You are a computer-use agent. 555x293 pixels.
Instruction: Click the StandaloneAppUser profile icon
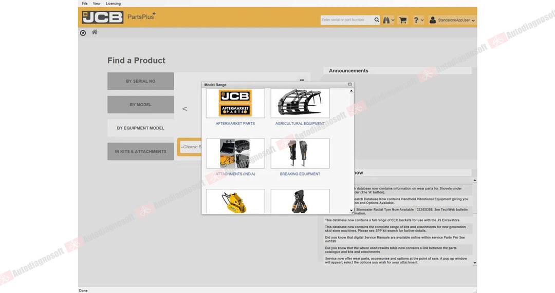pos(433,20)
